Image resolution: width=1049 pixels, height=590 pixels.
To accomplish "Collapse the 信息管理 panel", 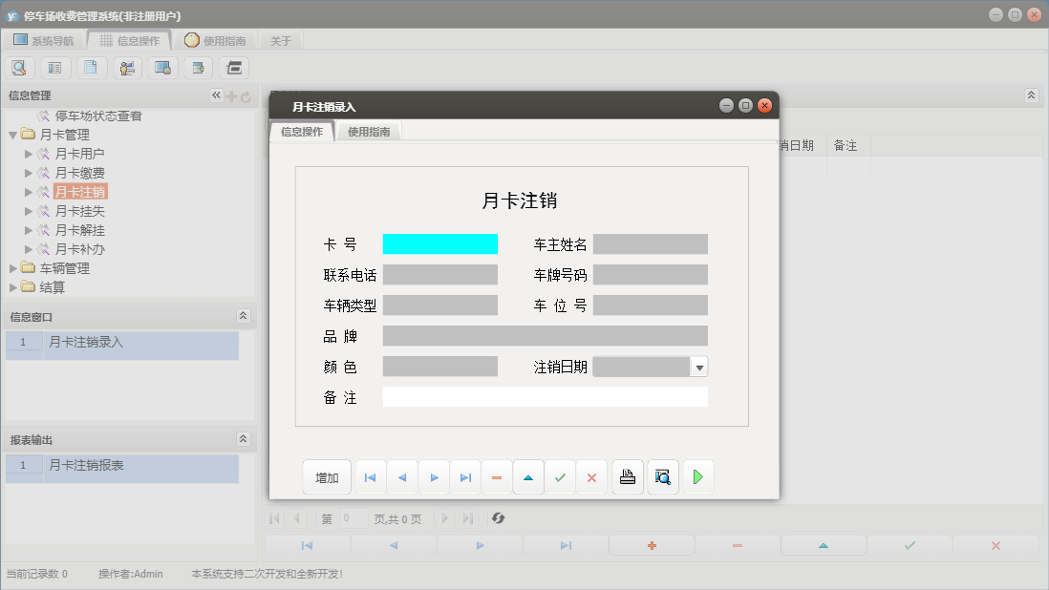I will (216, 95).
